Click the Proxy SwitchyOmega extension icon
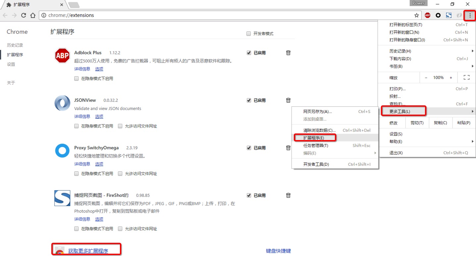476x256 pixels. [x=62, y=151]
